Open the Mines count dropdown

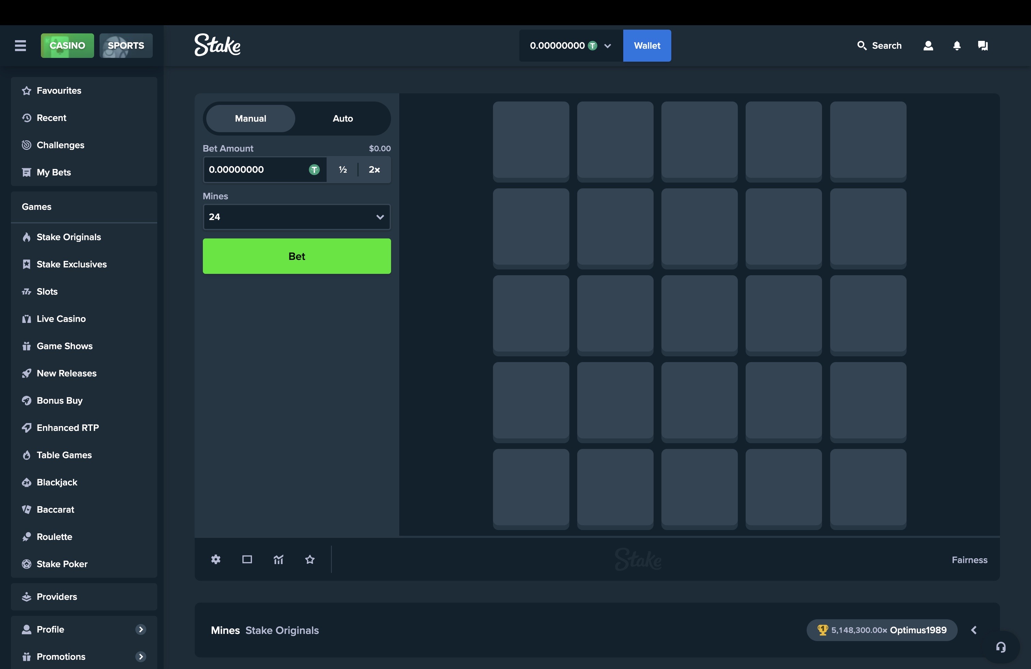point(296,216)
